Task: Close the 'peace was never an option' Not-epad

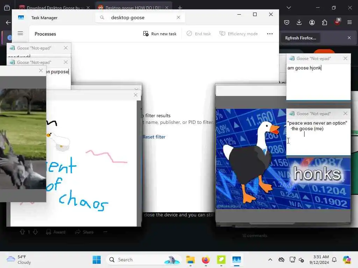Action: pos(345,113)
